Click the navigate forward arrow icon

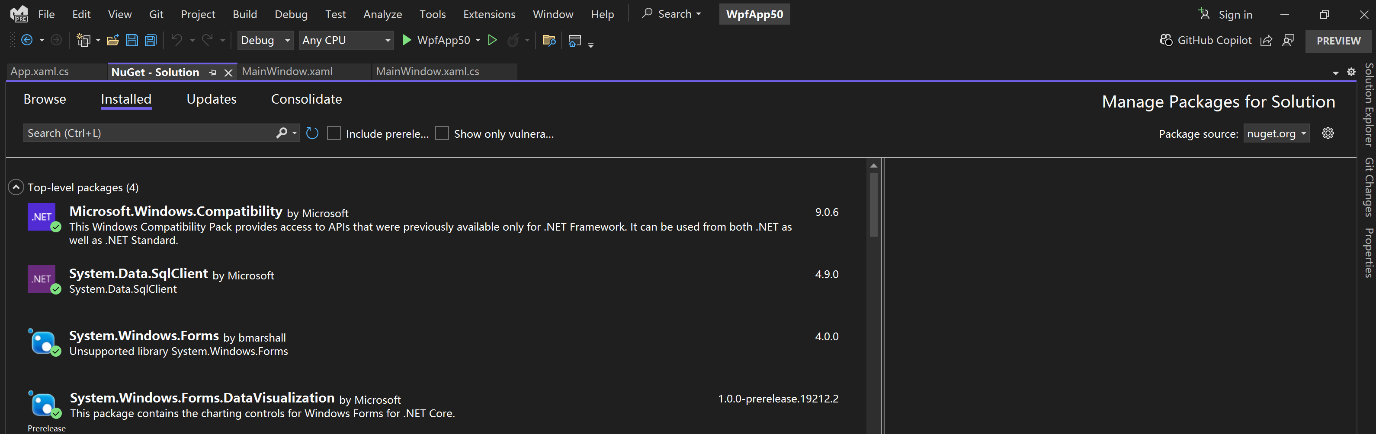click(56, 40)
